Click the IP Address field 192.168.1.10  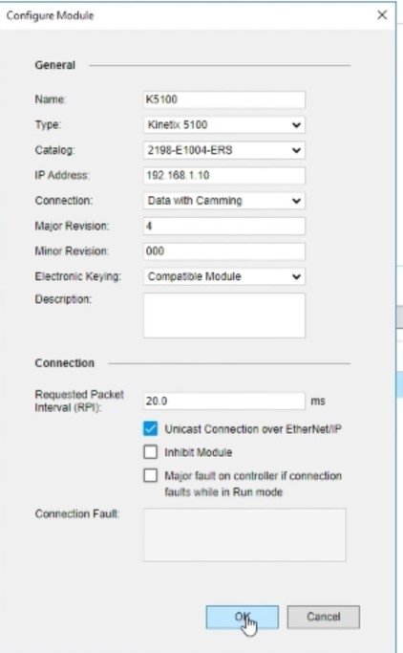click(x=224, y=175)
